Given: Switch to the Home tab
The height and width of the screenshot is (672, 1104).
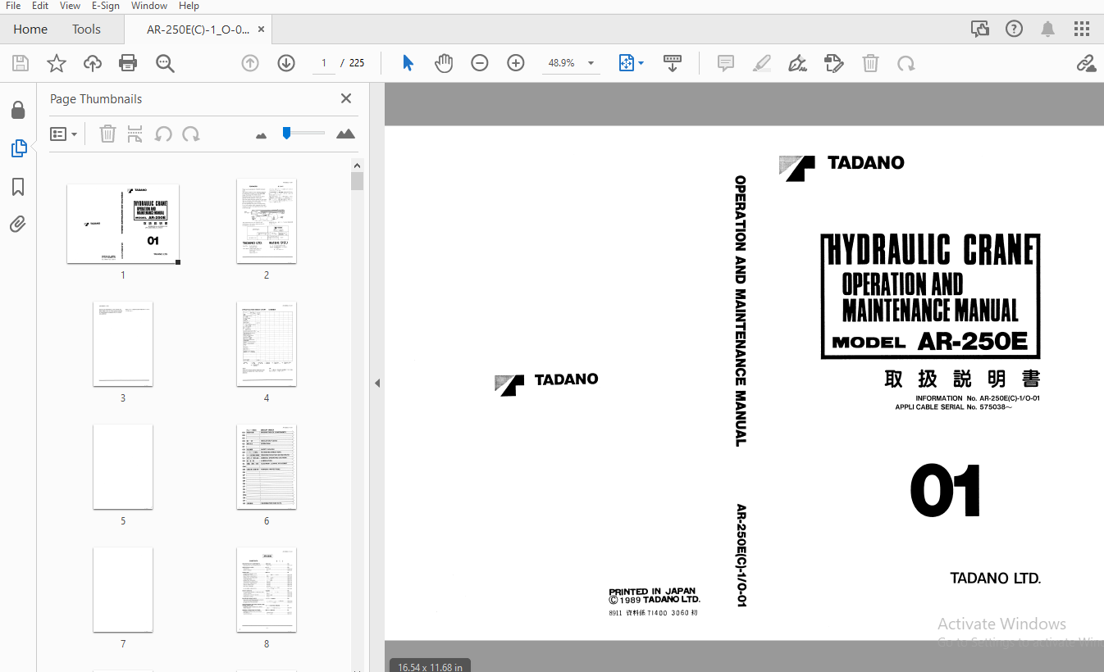Looking at the screenshot, I should click(x=30, y=29).
